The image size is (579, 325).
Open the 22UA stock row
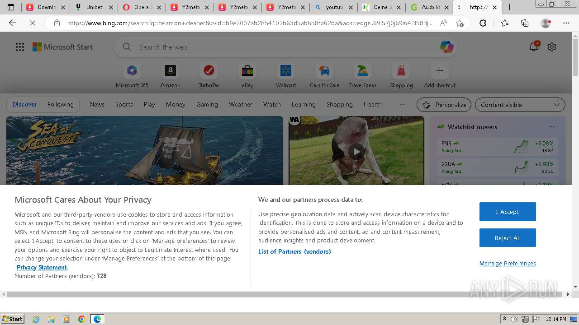pos(497,167)
